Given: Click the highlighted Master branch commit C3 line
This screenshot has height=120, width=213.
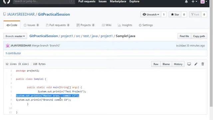Looking at the screenshot, I should (48, 96).
